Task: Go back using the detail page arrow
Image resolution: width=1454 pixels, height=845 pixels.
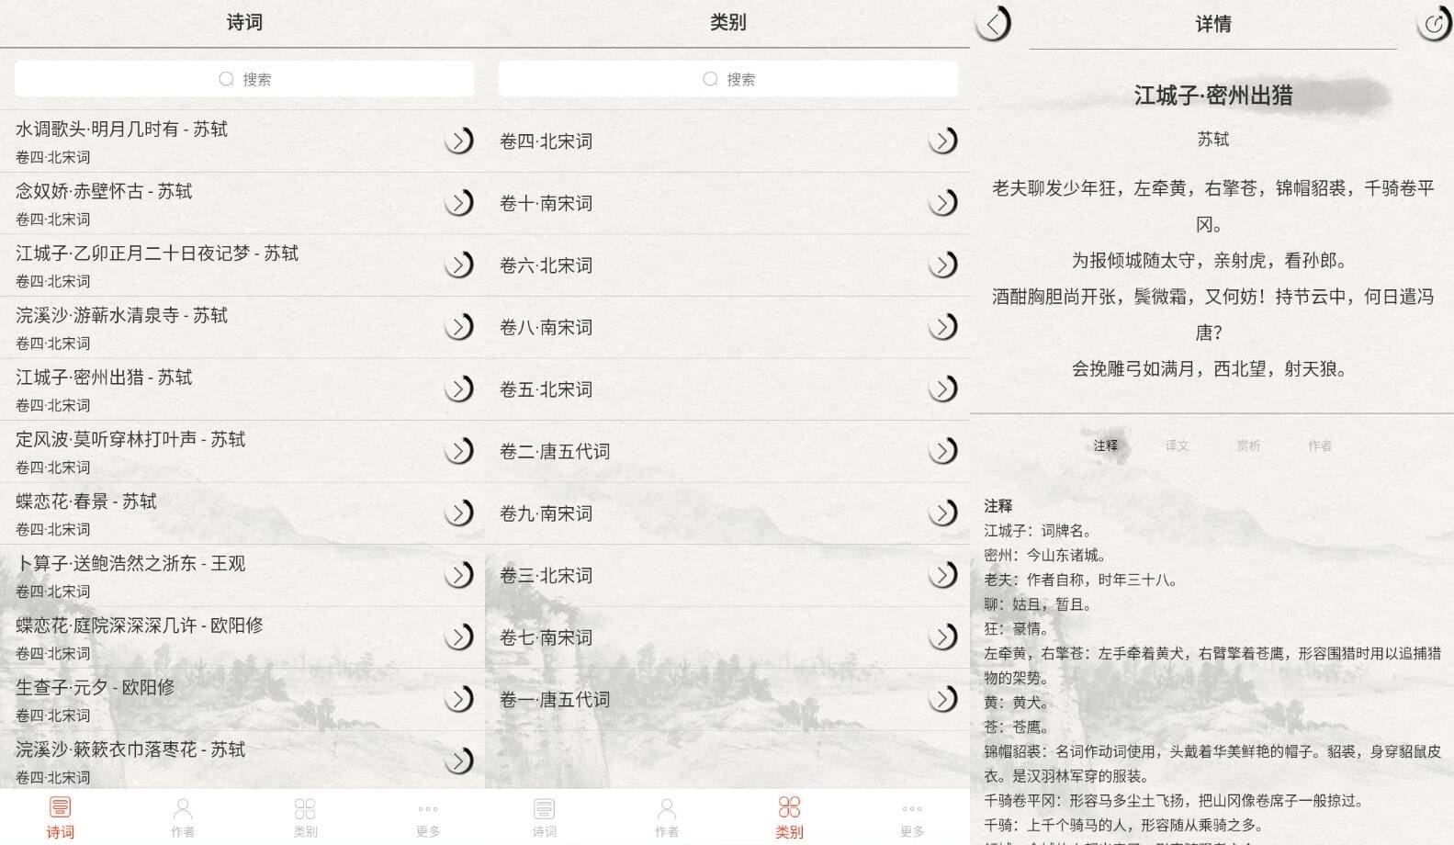Action: (993, 24)
